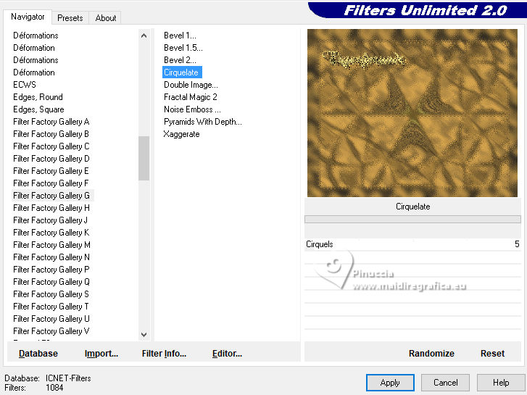Select Filter Factory Gallery D
The image size is (527, 395).
(51, 159)
